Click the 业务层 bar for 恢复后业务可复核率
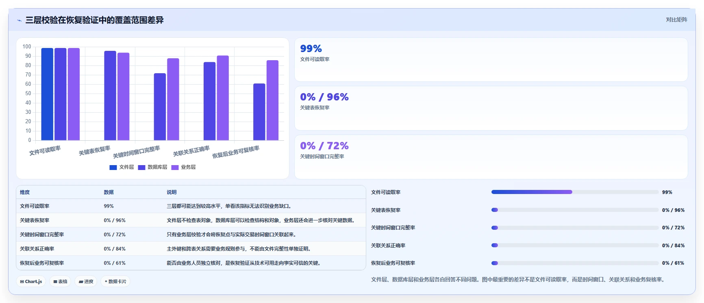 pyautogui.click(x=272, y=100)
